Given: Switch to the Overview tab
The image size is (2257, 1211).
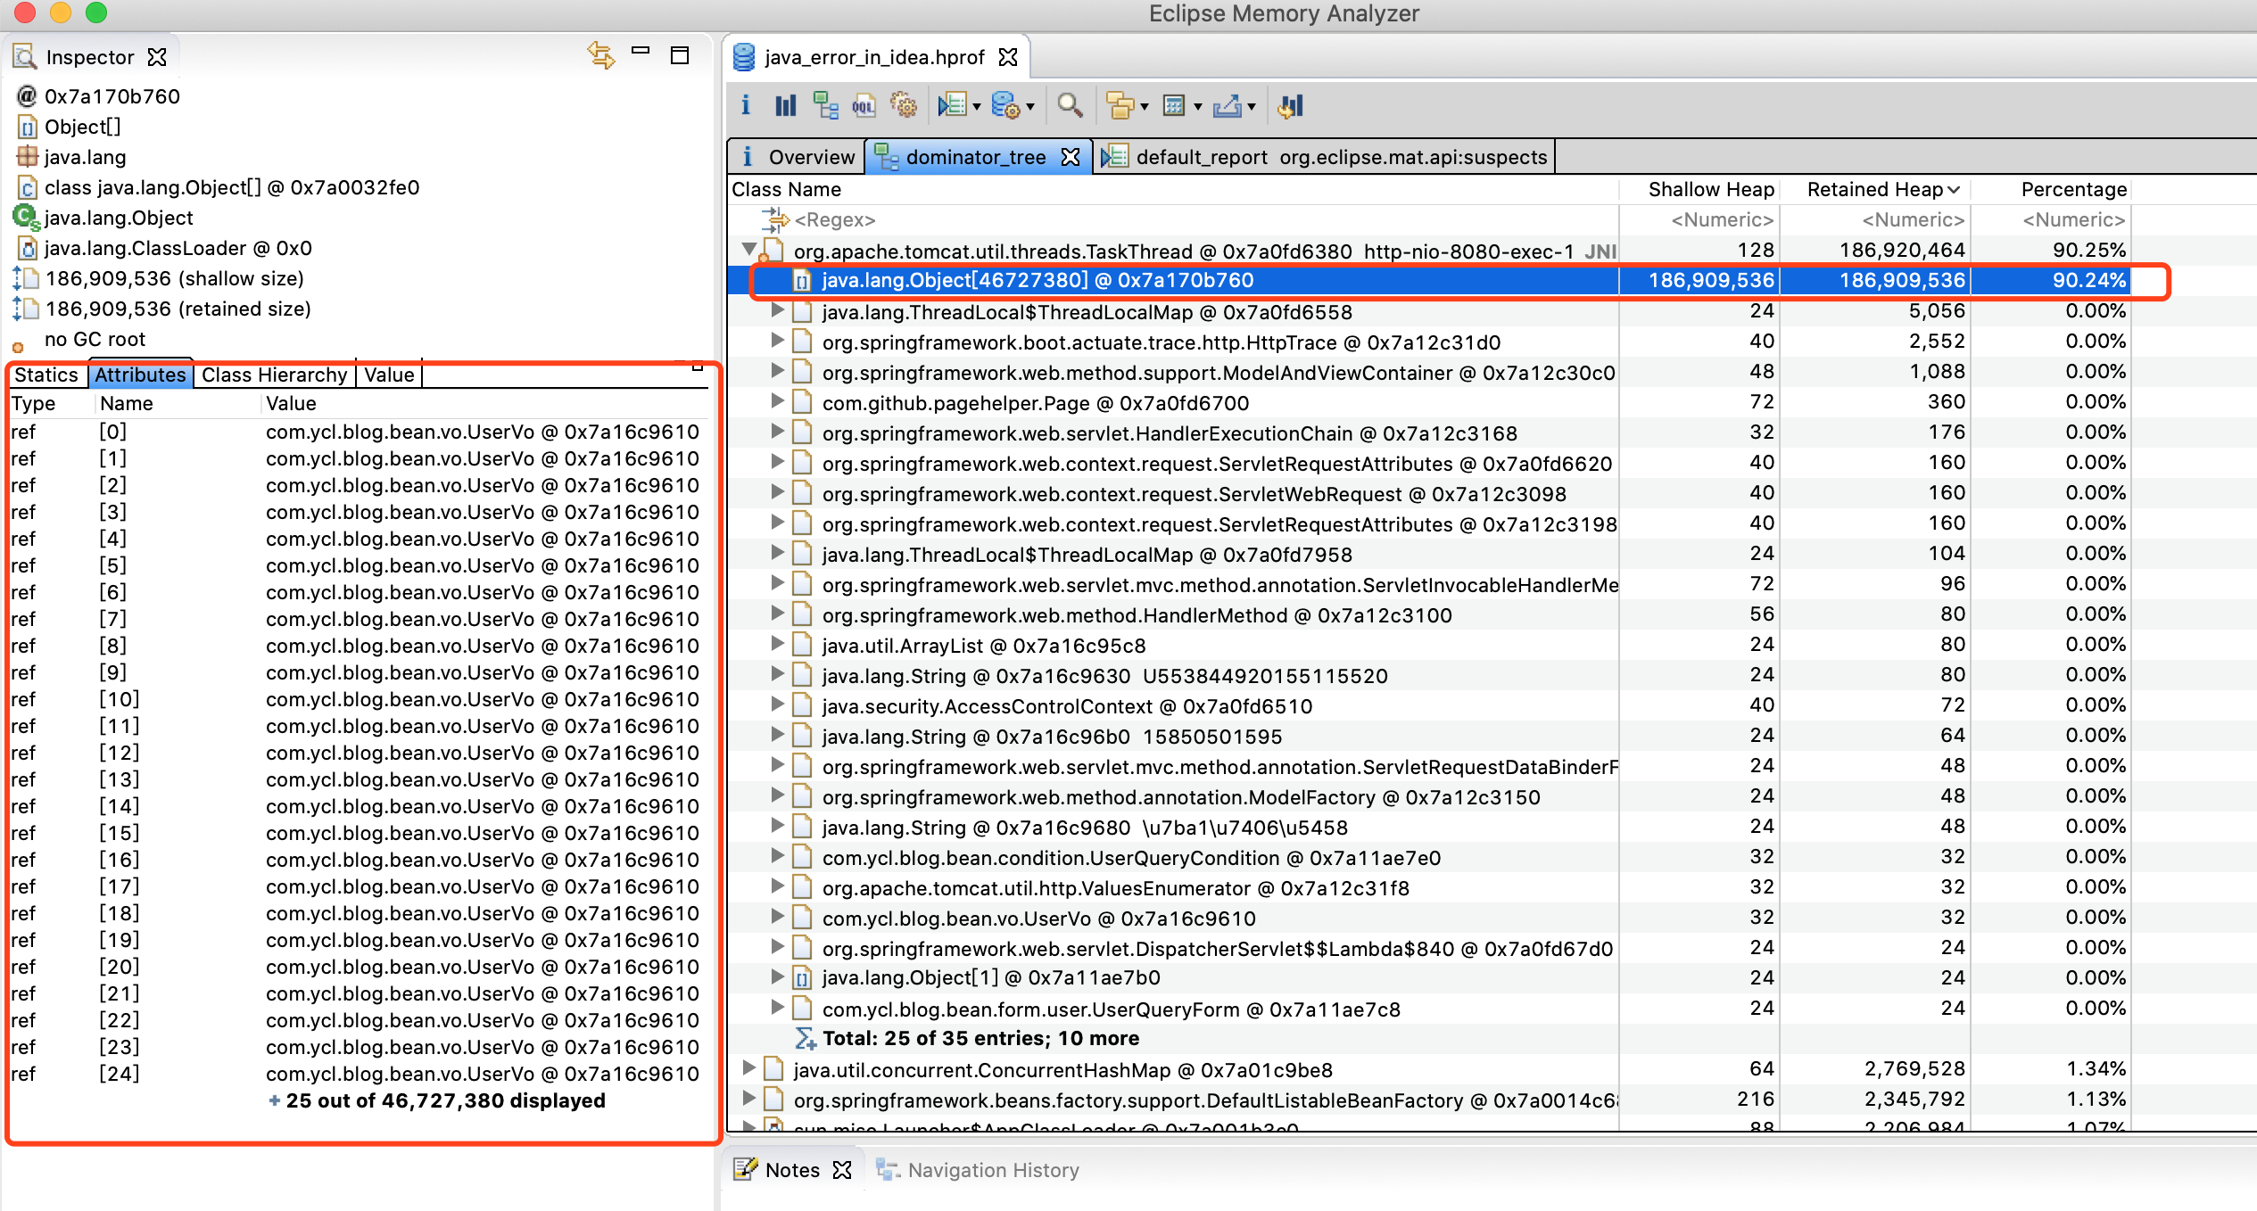Looking at the screenshot, I should 798,157.
